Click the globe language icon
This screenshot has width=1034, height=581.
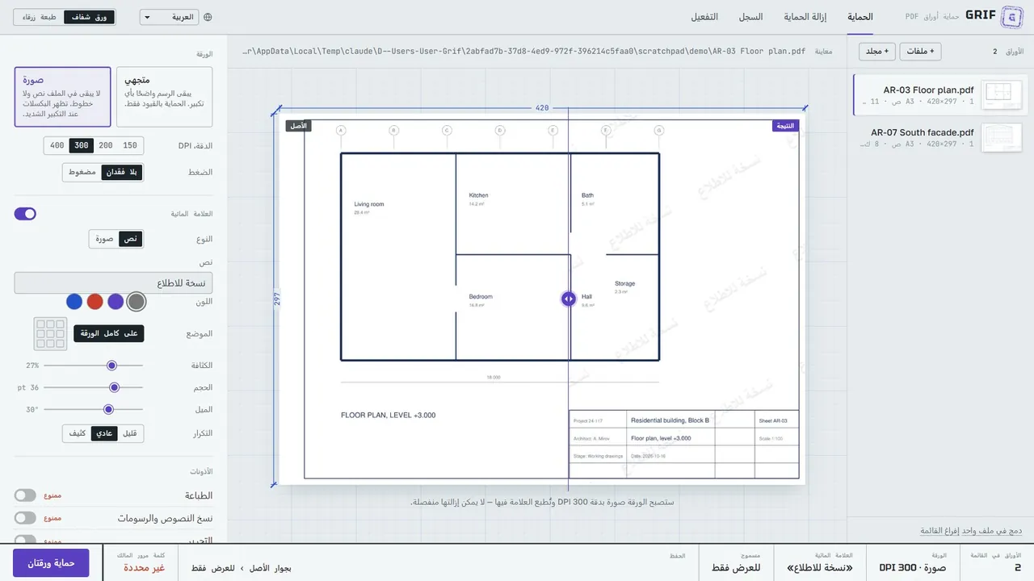click(x=208, y=17)
